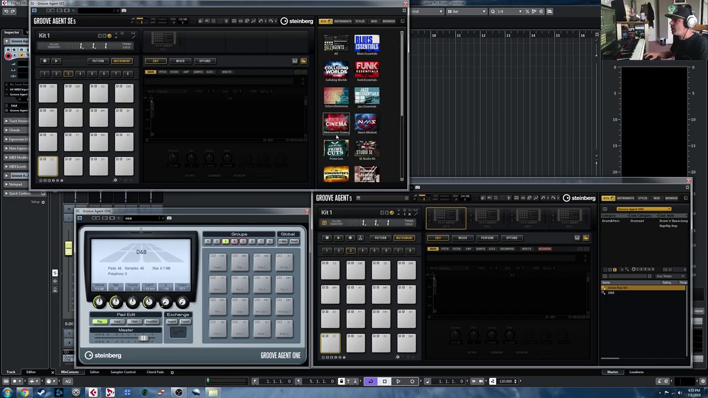The height and width of the screenshot is (398, 708).
Task: Click the yellow channel fader in the MixConsole
Action: 69,248
